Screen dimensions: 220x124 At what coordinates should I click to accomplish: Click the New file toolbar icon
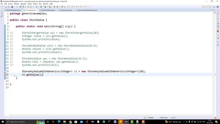(2, 7)
